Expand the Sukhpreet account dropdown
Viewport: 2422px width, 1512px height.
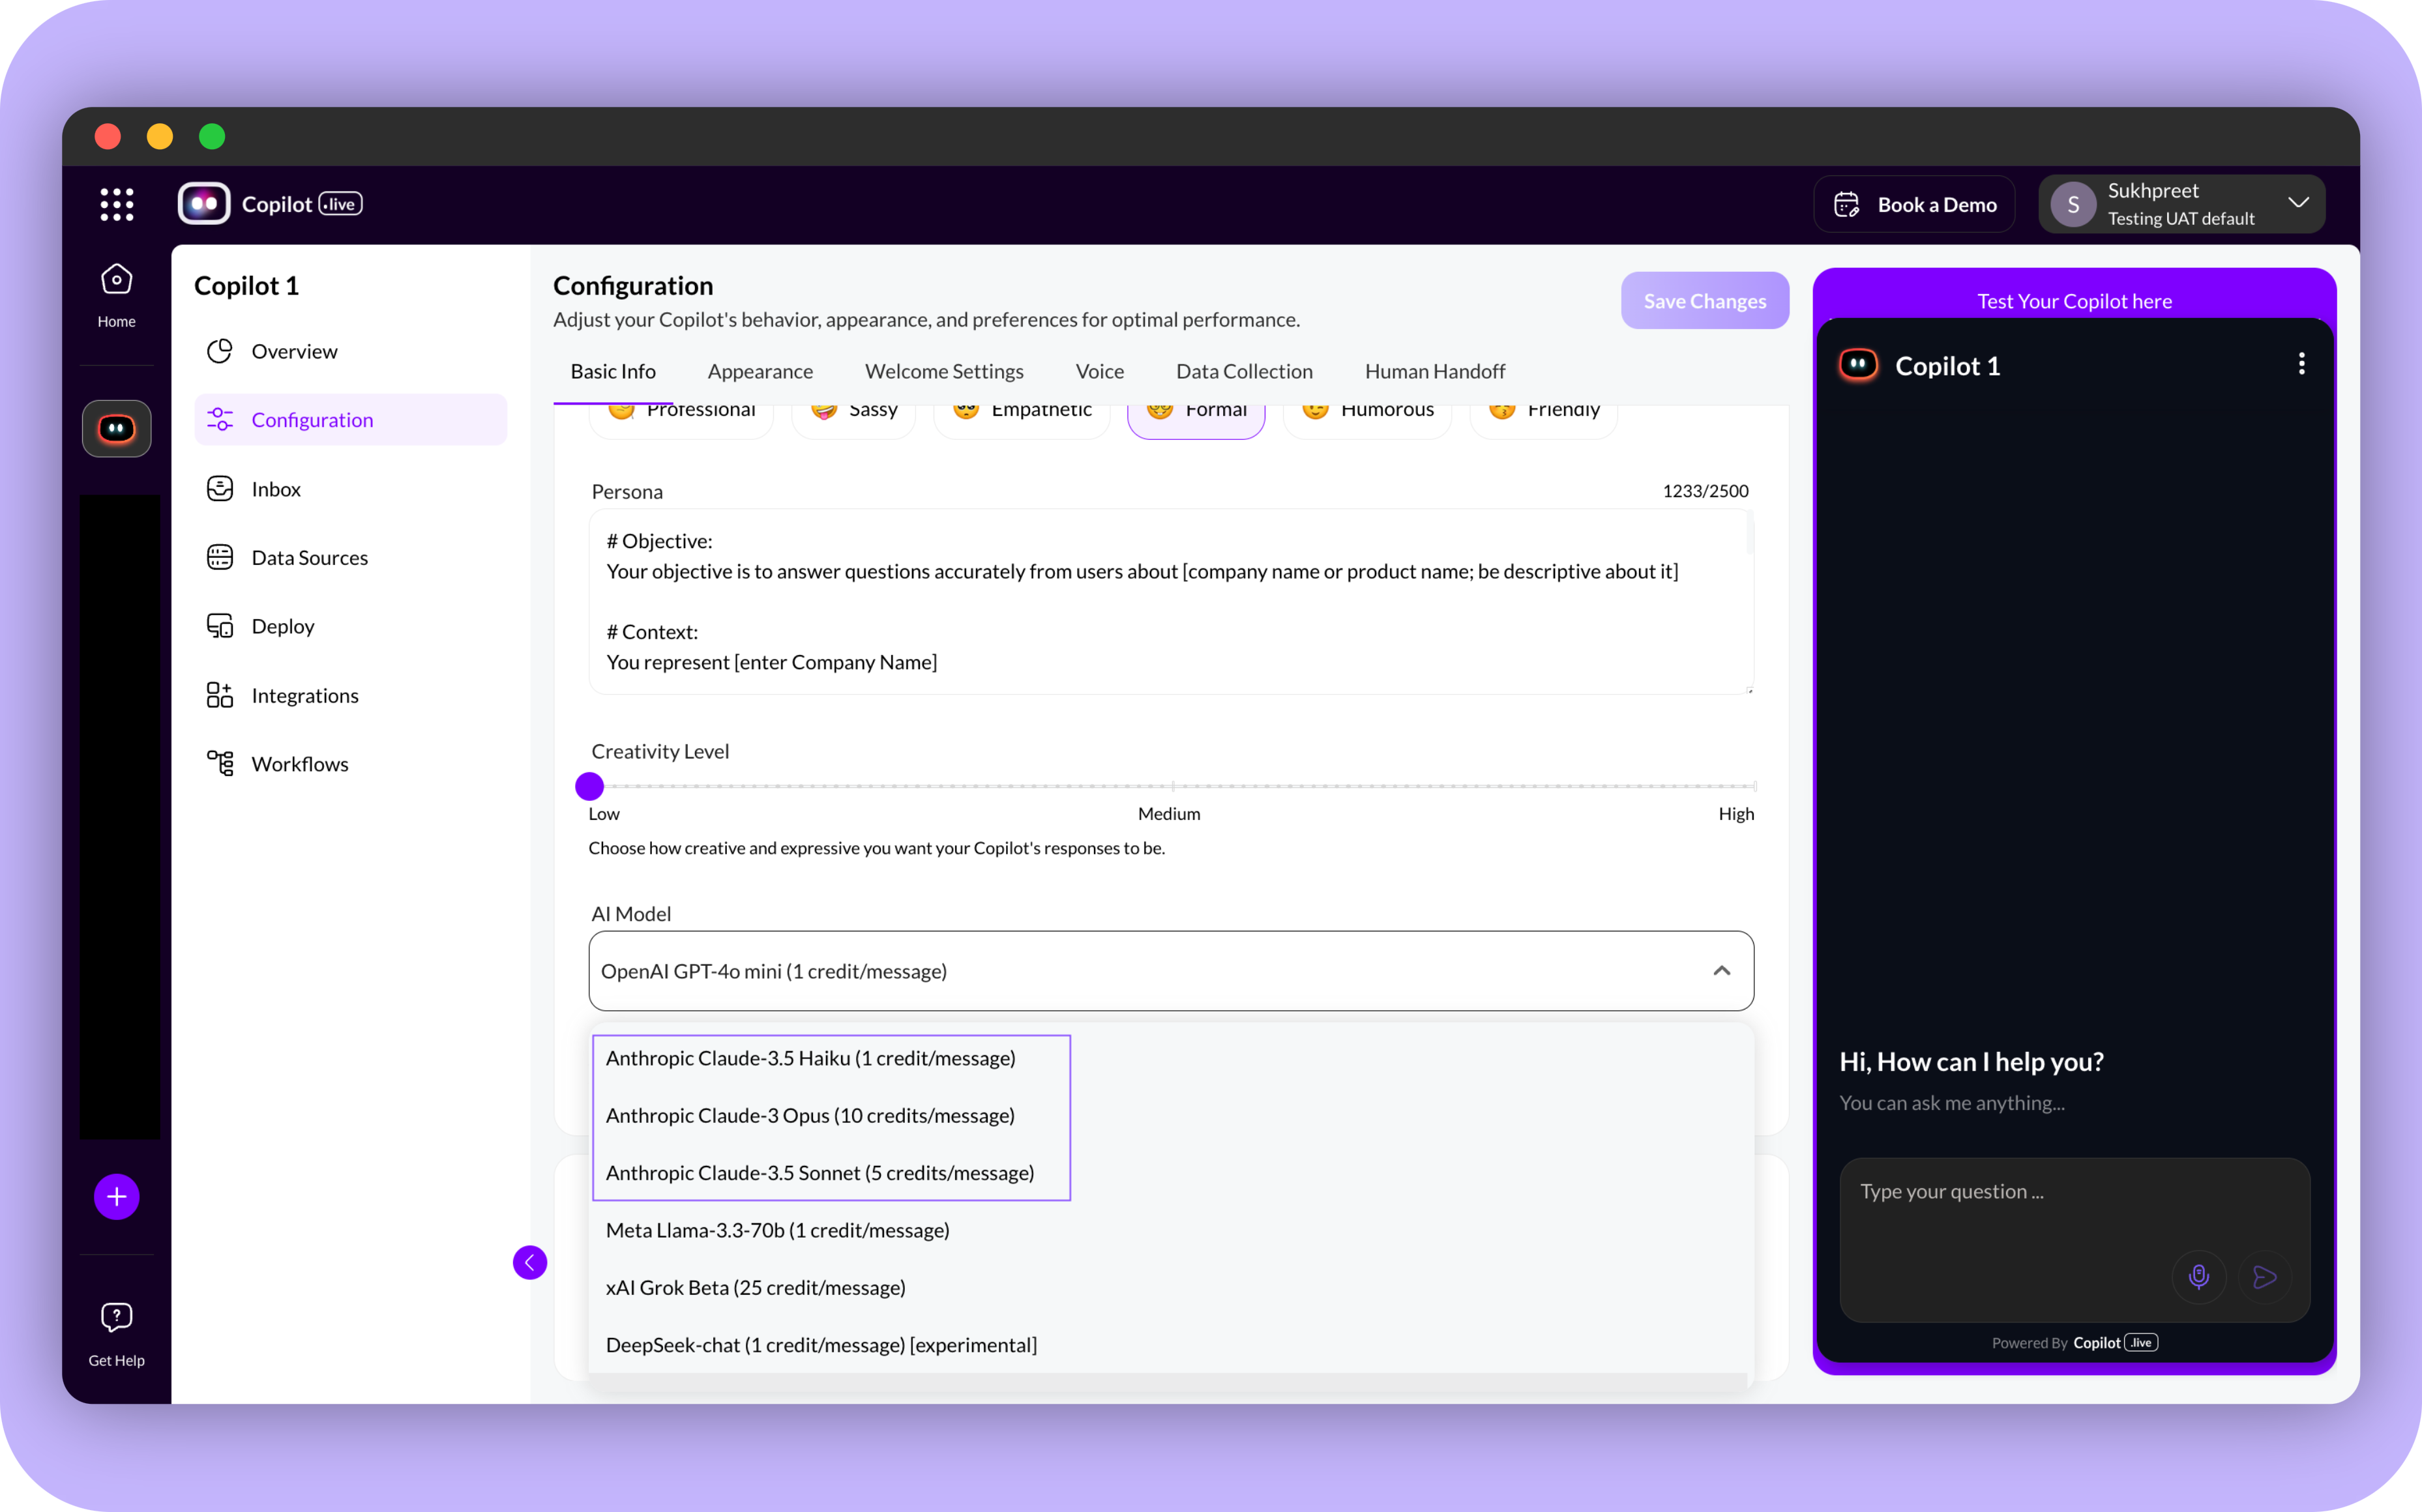(x=2298, y=203)
